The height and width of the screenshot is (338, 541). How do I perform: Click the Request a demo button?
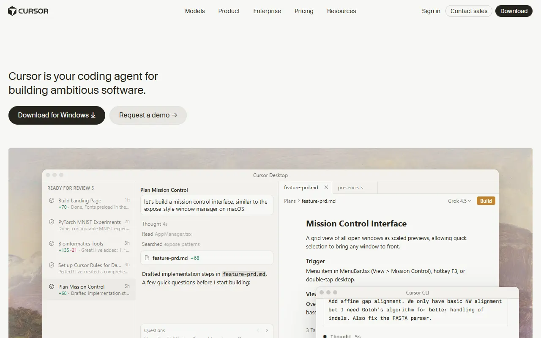point(148,115)
